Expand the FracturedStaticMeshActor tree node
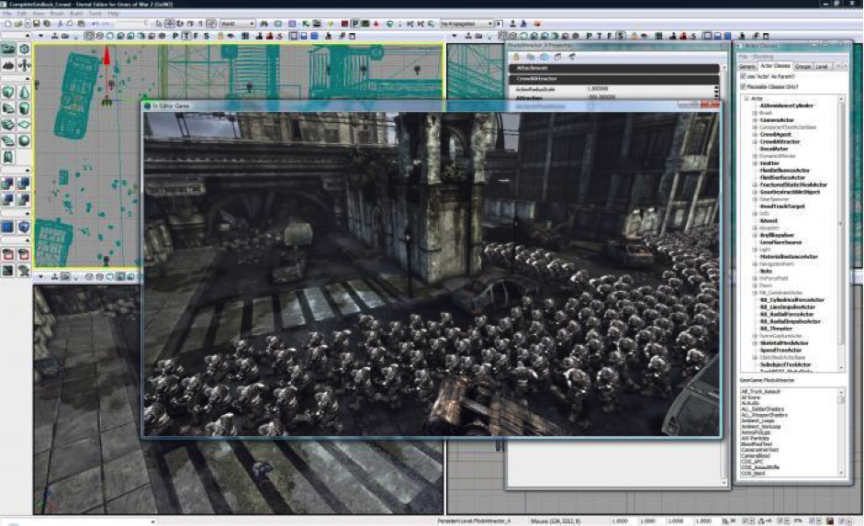 pyautogui.click(x=755, y=185)
